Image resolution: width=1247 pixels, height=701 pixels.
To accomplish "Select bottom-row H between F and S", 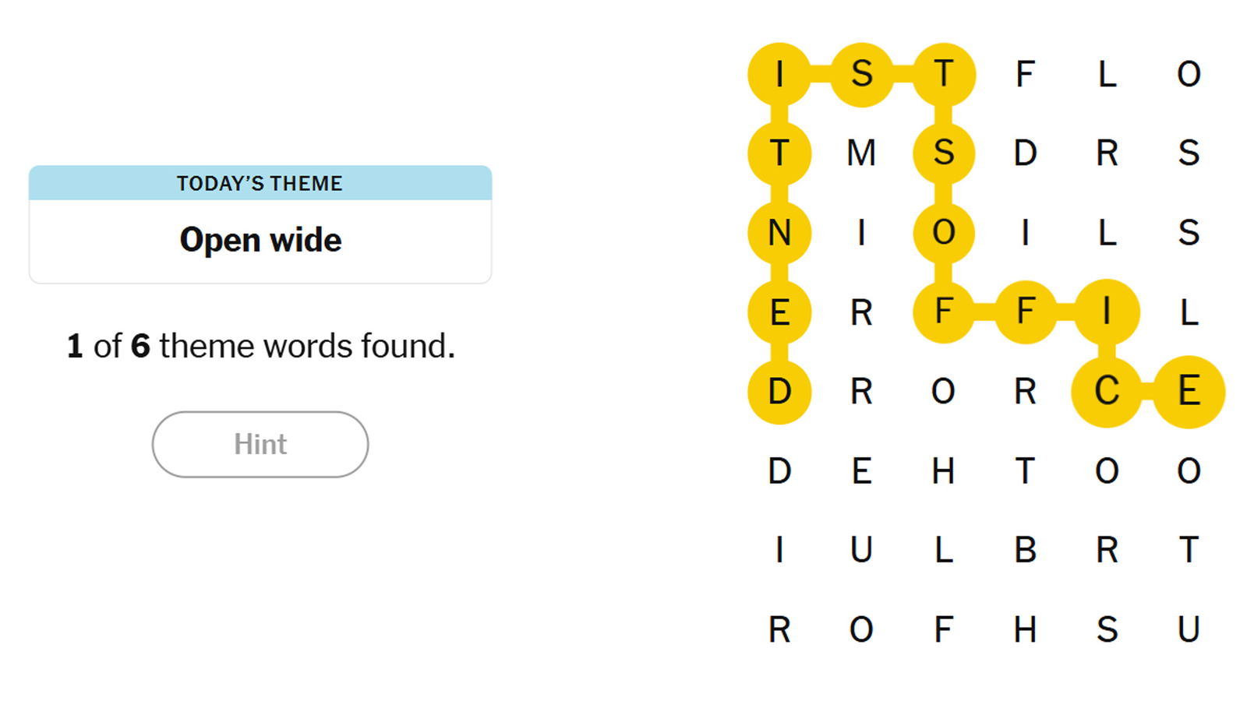I will click(x=1025, y=629).
